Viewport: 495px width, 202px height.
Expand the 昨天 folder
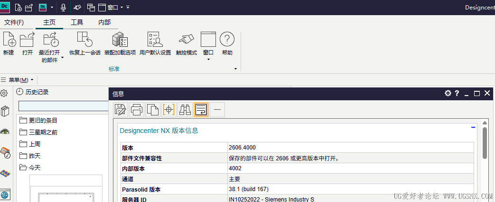tap(30, 156)
